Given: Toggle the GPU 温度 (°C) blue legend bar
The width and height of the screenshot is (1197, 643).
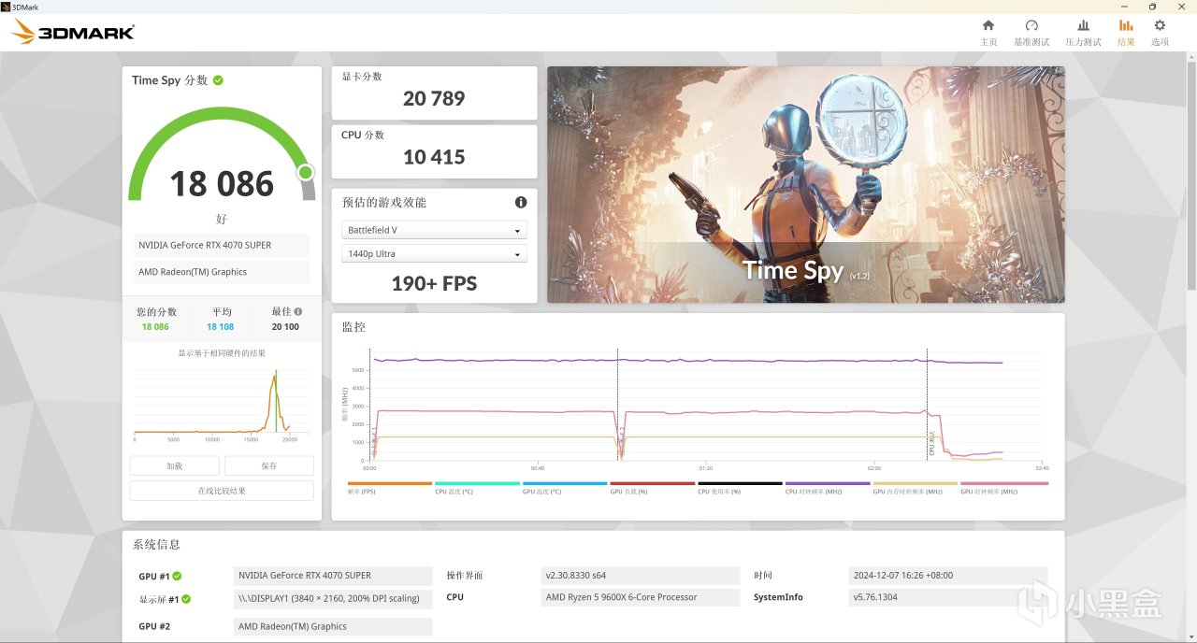Looking at the screenshot, I should (565, 484).
